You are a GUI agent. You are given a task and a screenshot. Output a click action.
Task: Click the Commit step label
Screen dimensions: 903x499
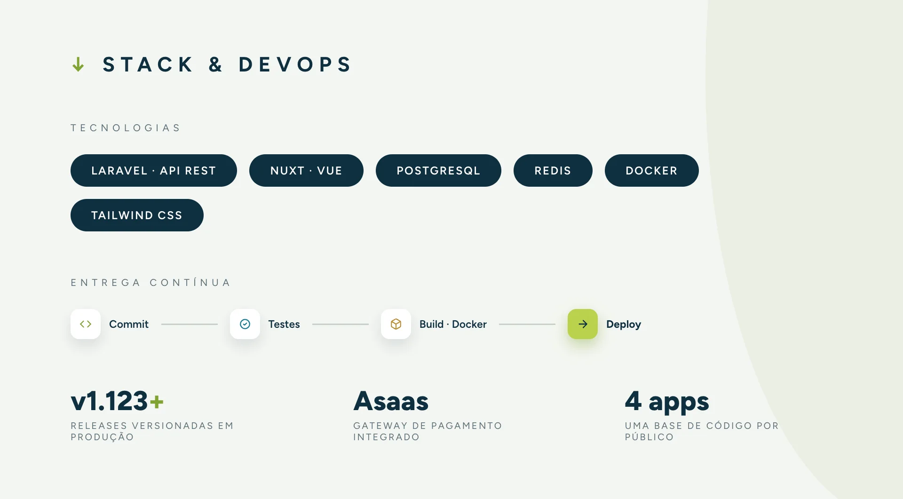129,324
